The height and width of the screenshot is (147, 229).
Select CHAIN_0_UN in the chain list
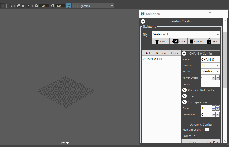coord(161,59)
